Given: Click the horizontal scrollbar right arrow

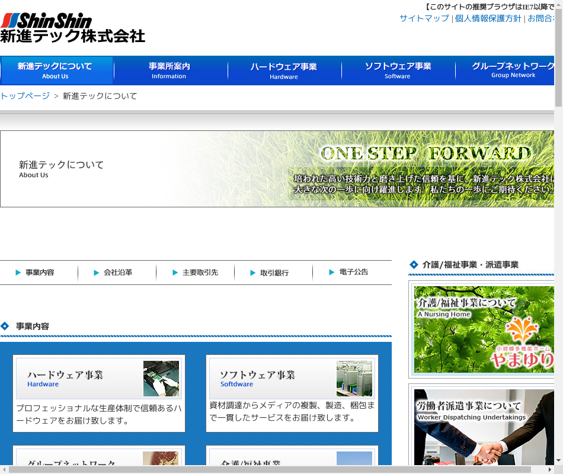Looking at the screenshot, I should pos(549,469).
